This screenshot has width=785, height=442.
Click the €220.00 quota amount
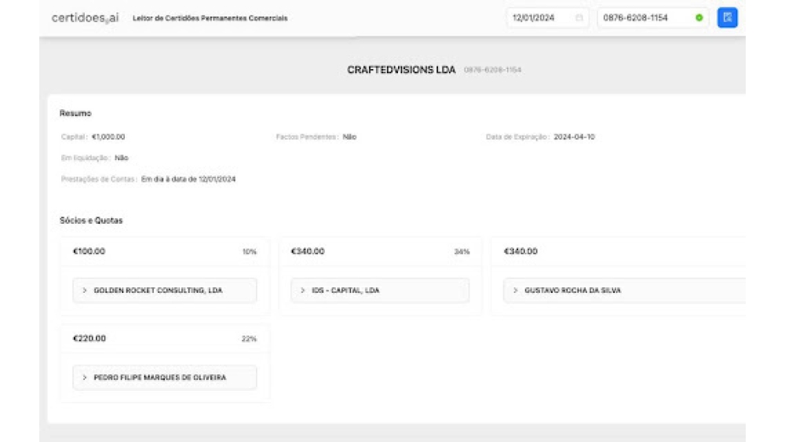click(x=89, y=338)
